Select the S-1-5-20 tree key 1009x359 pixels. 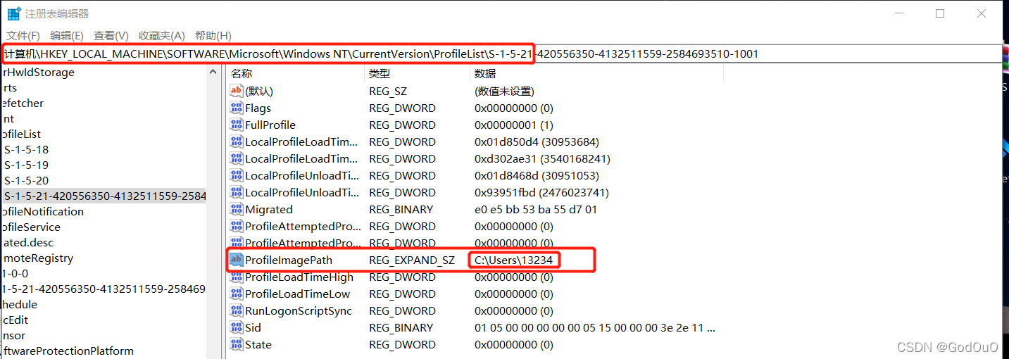[27, 180]
